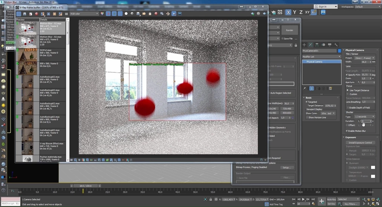Click Install Exposure Control button
The image size is (382, 207).
point(360,143)
